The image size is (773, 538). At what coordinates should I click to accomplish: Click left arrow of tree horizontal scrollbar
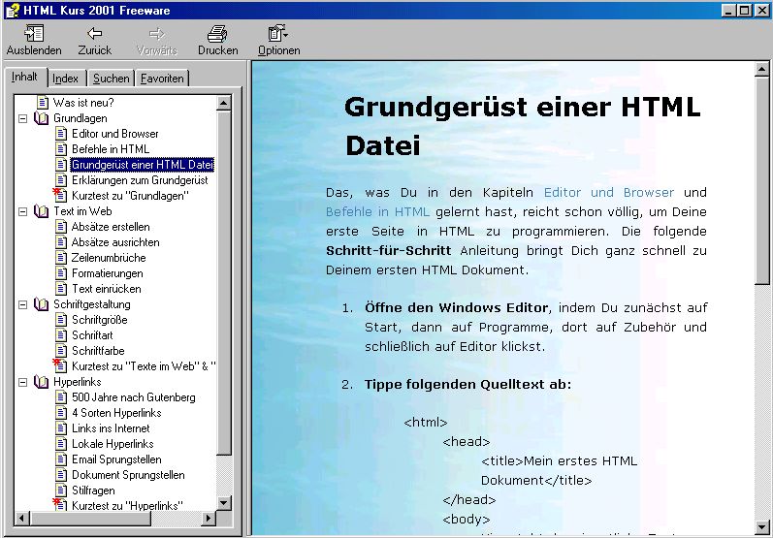click(x=22, y=518)
